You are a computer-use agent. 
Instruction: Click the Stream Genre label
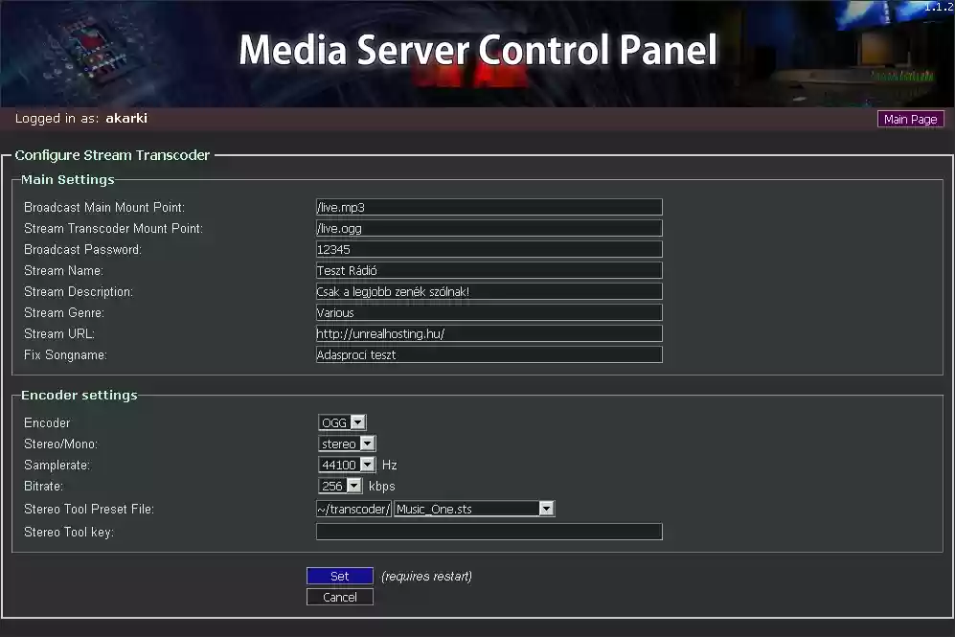coord(64,313)
